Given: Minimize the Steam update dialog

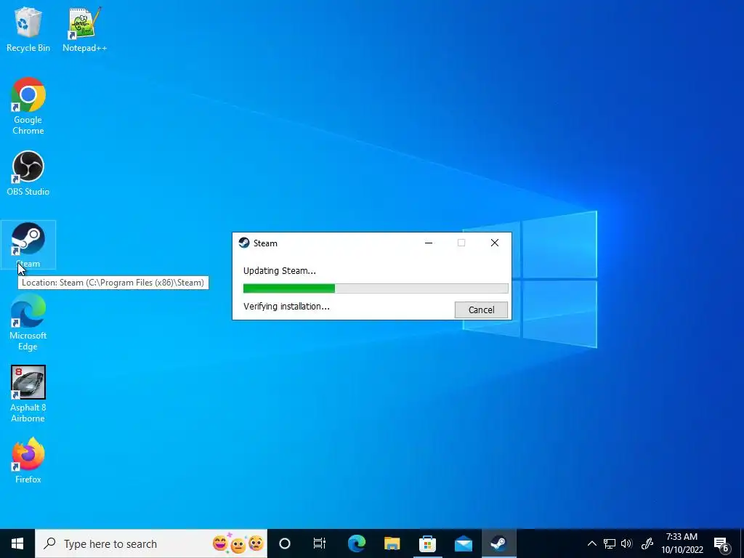Looking at the screenshot, I should (429, 243).
